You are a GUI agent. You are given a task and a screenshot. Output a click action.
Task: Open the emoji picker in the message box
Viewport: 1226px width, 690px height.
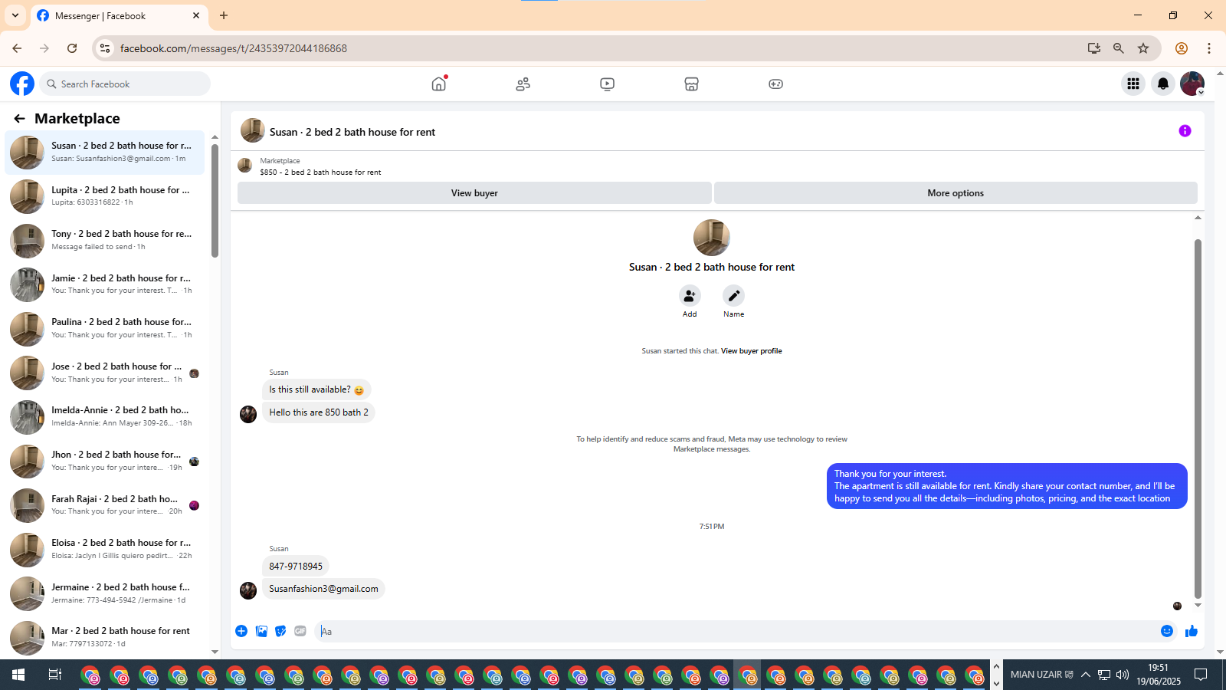[1167, 631]
